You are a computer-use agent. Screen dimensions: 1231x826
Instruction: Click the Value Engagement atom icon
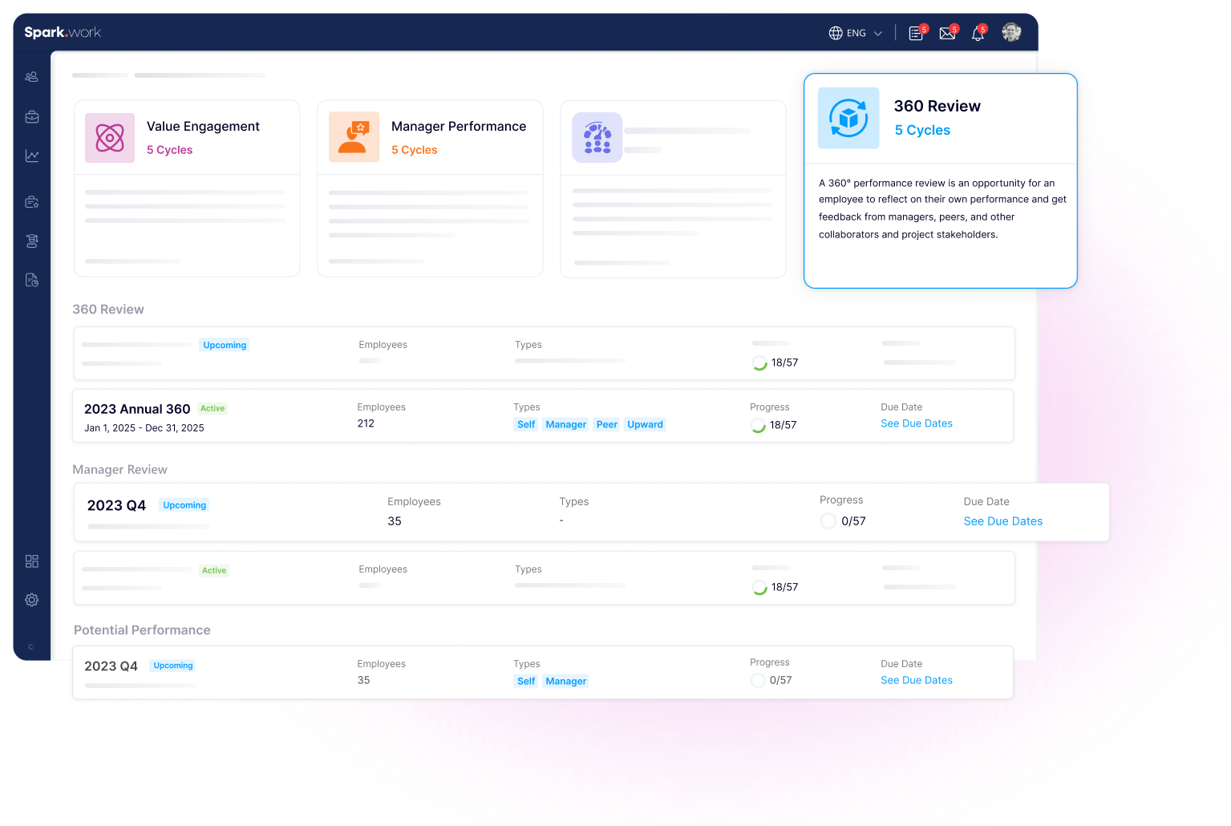click(x=110, y=138)
